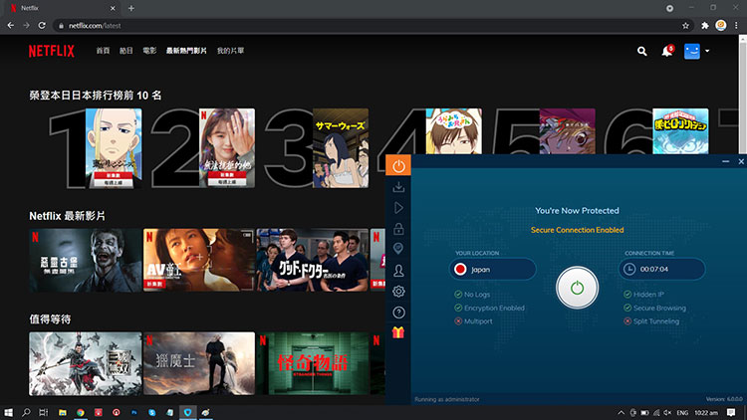Reload the Netflix page
The width and height of the screenshot is (747, 420).
point(42,25)
